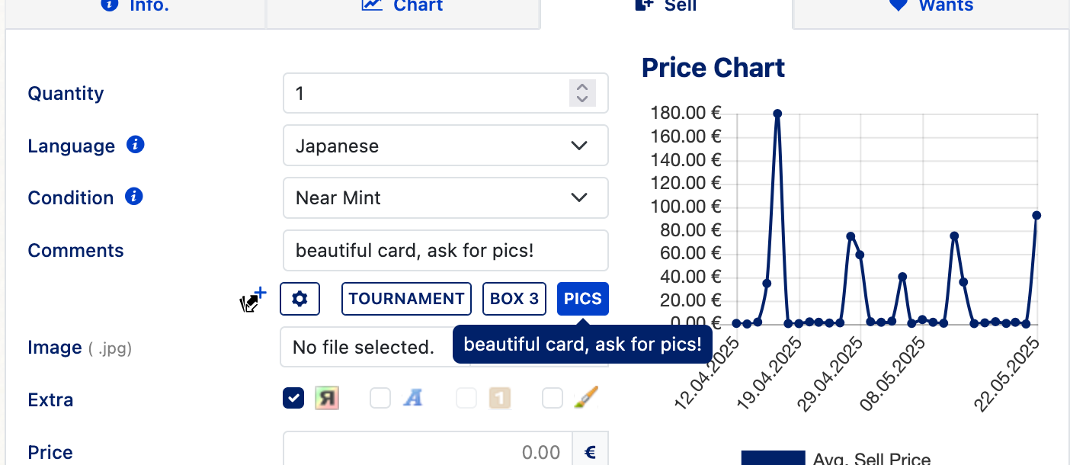Click the add comment template icon
Screen dimensions: 1070x465
click(x=253, y=300)
